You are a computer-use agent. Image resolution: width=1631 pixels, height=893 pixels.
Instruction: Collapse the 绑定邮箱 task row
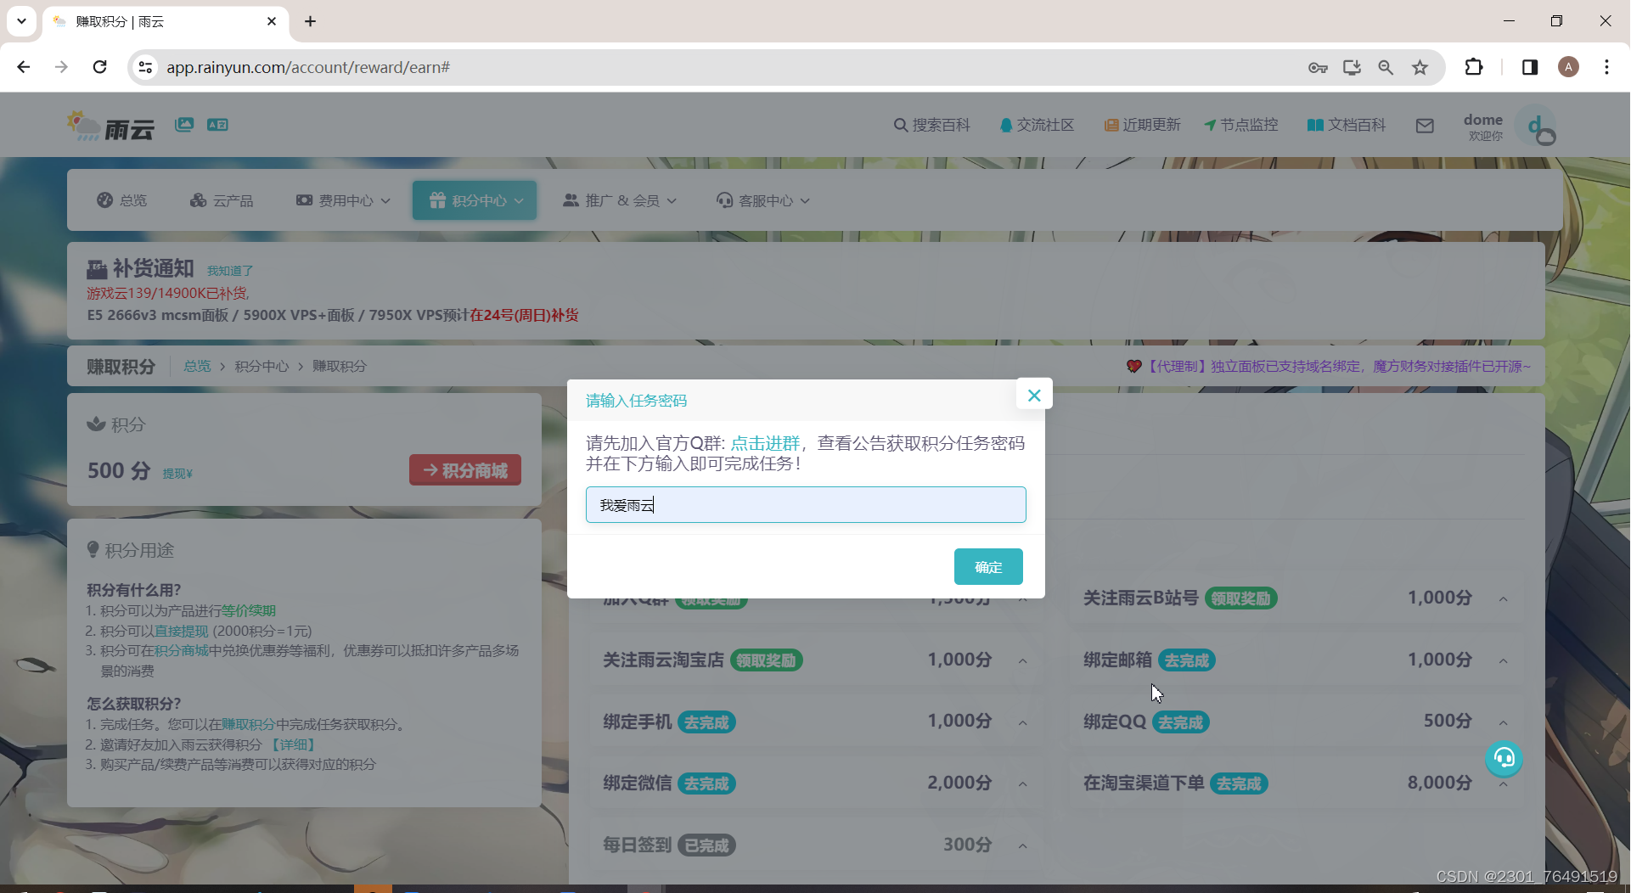click(x=1504, y=661)
